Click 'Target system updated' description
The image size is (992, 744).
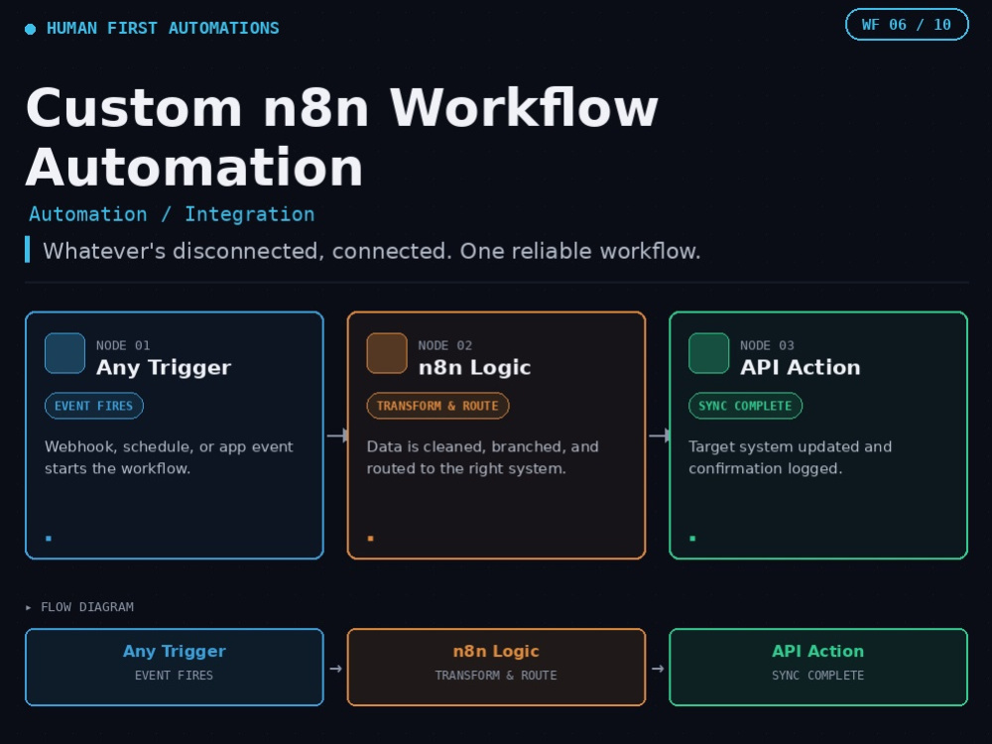point(791,457)
